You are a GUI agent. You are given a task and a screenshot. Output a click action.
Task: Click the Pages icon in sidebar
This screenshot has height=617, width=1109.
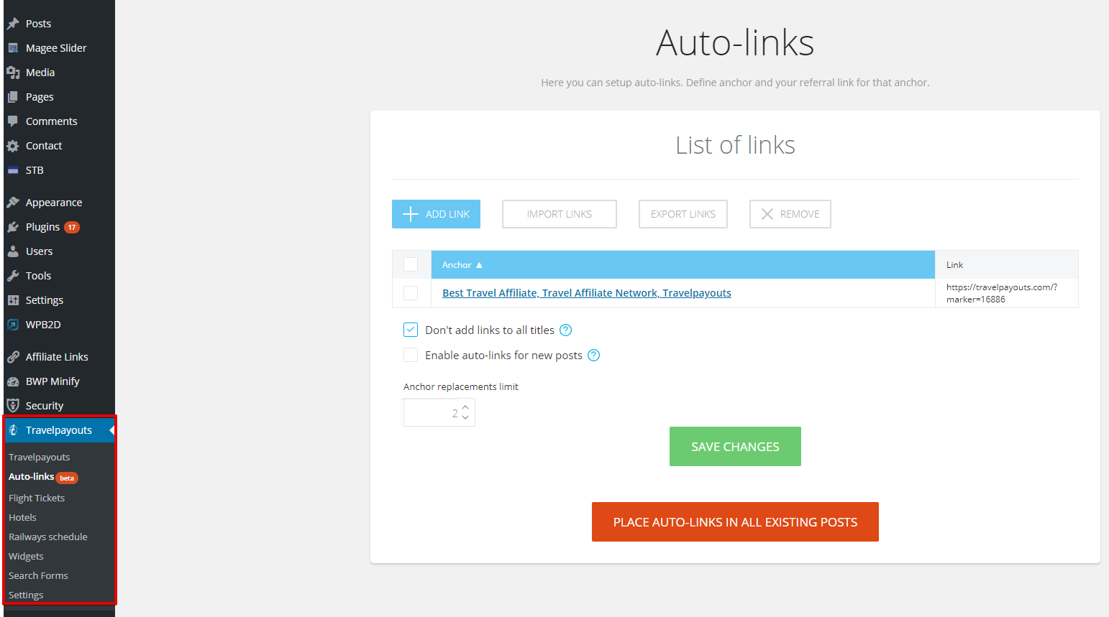(13, 97)
